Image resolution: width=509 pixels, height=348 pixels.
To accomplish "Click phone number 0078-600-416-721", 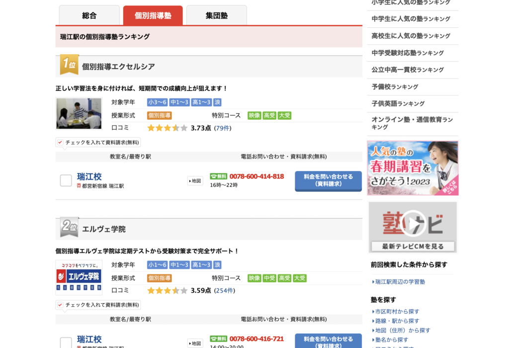I will click(257, 339).
